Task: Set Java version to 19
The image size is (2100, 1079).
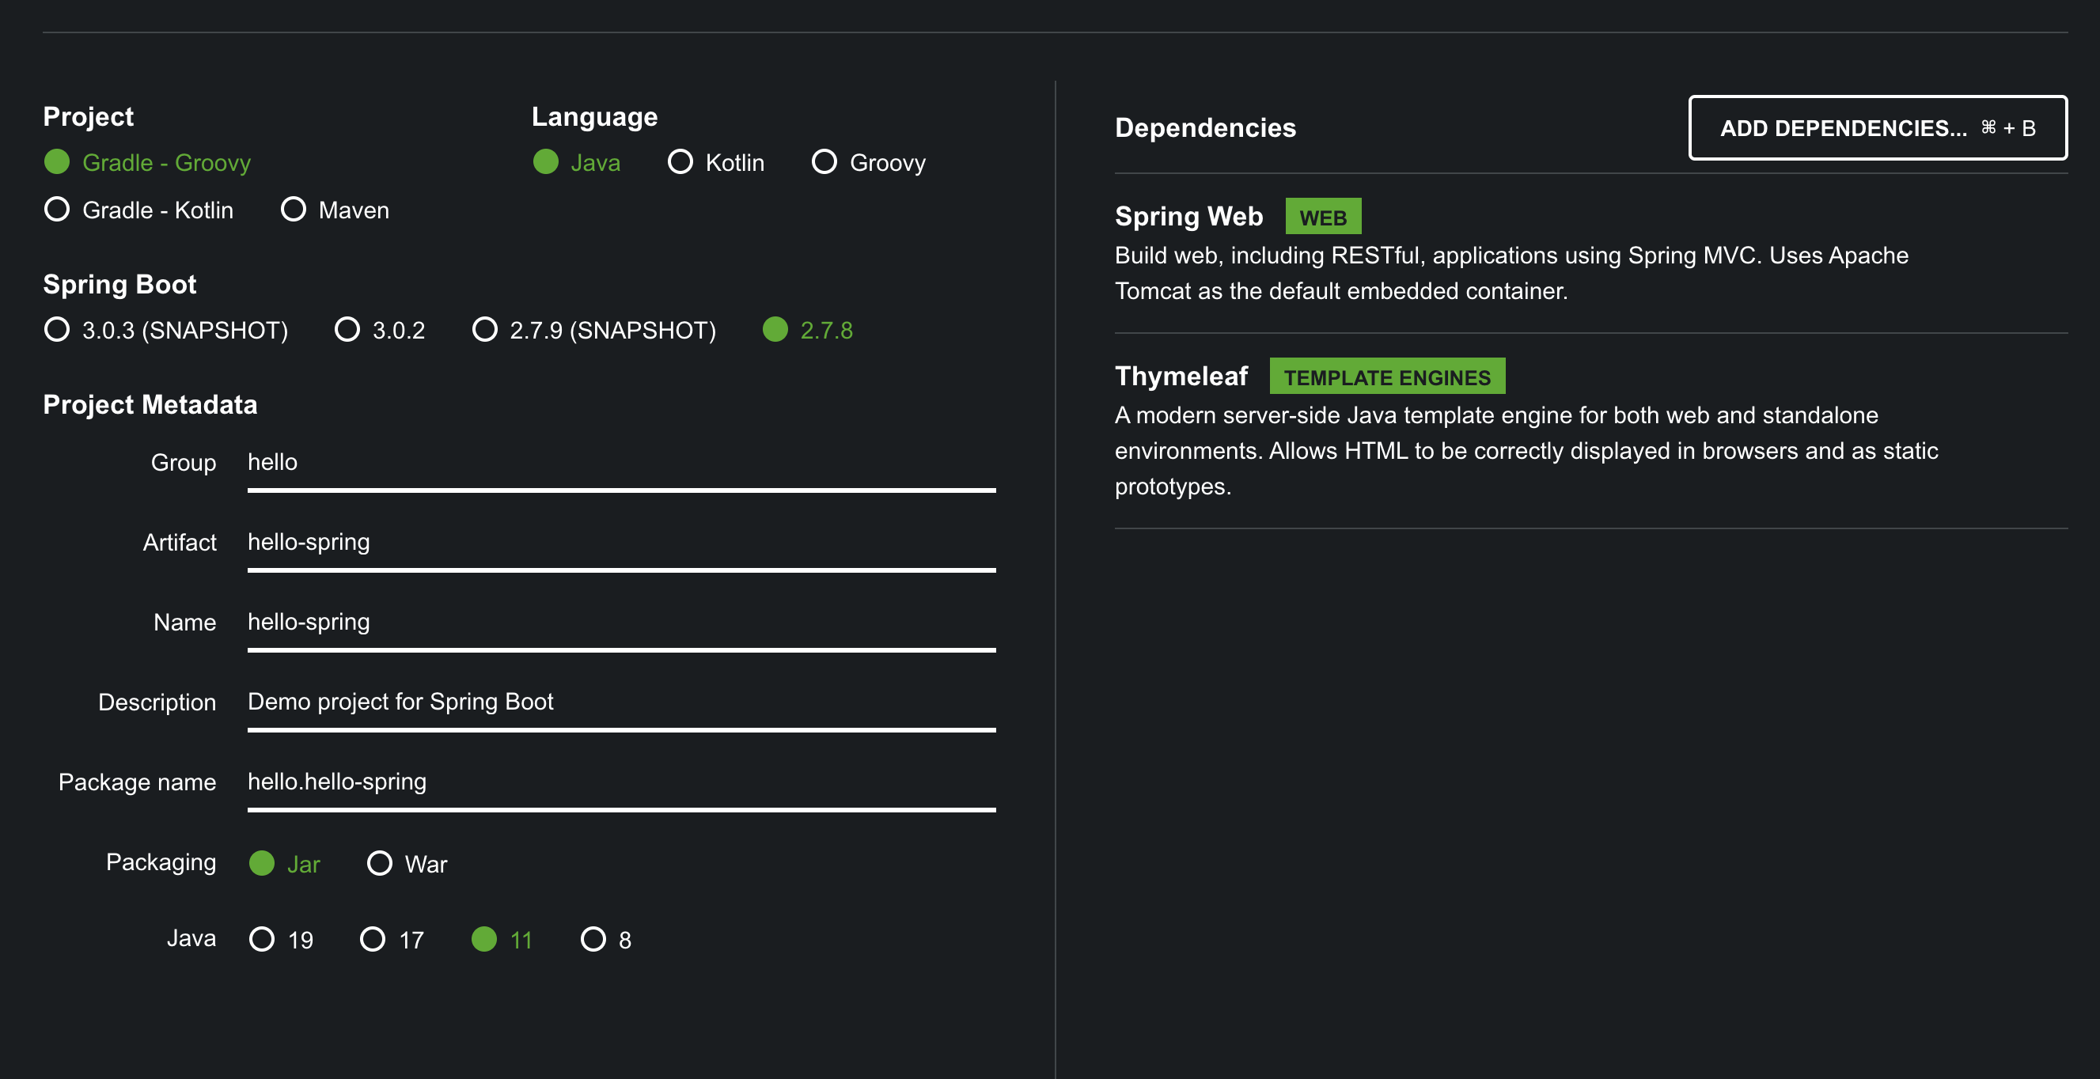Action: (281, 940)
